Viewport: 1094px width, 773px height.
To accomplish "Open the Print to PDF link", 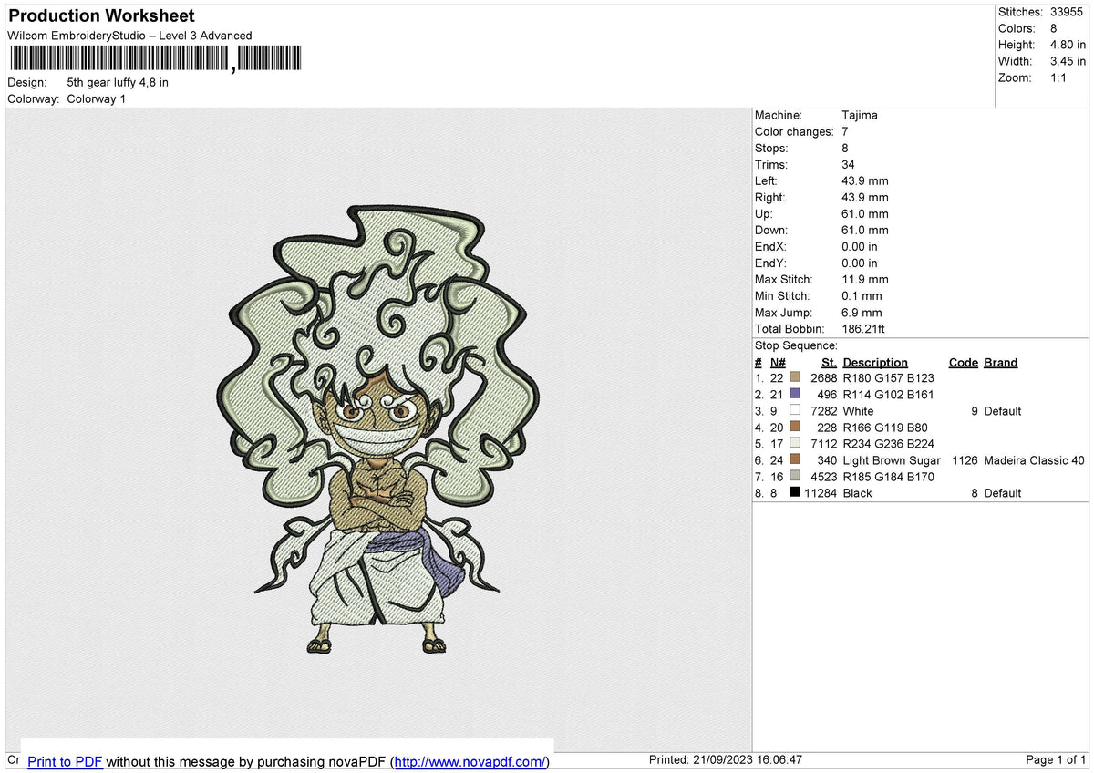I will (x=65, y=761).
